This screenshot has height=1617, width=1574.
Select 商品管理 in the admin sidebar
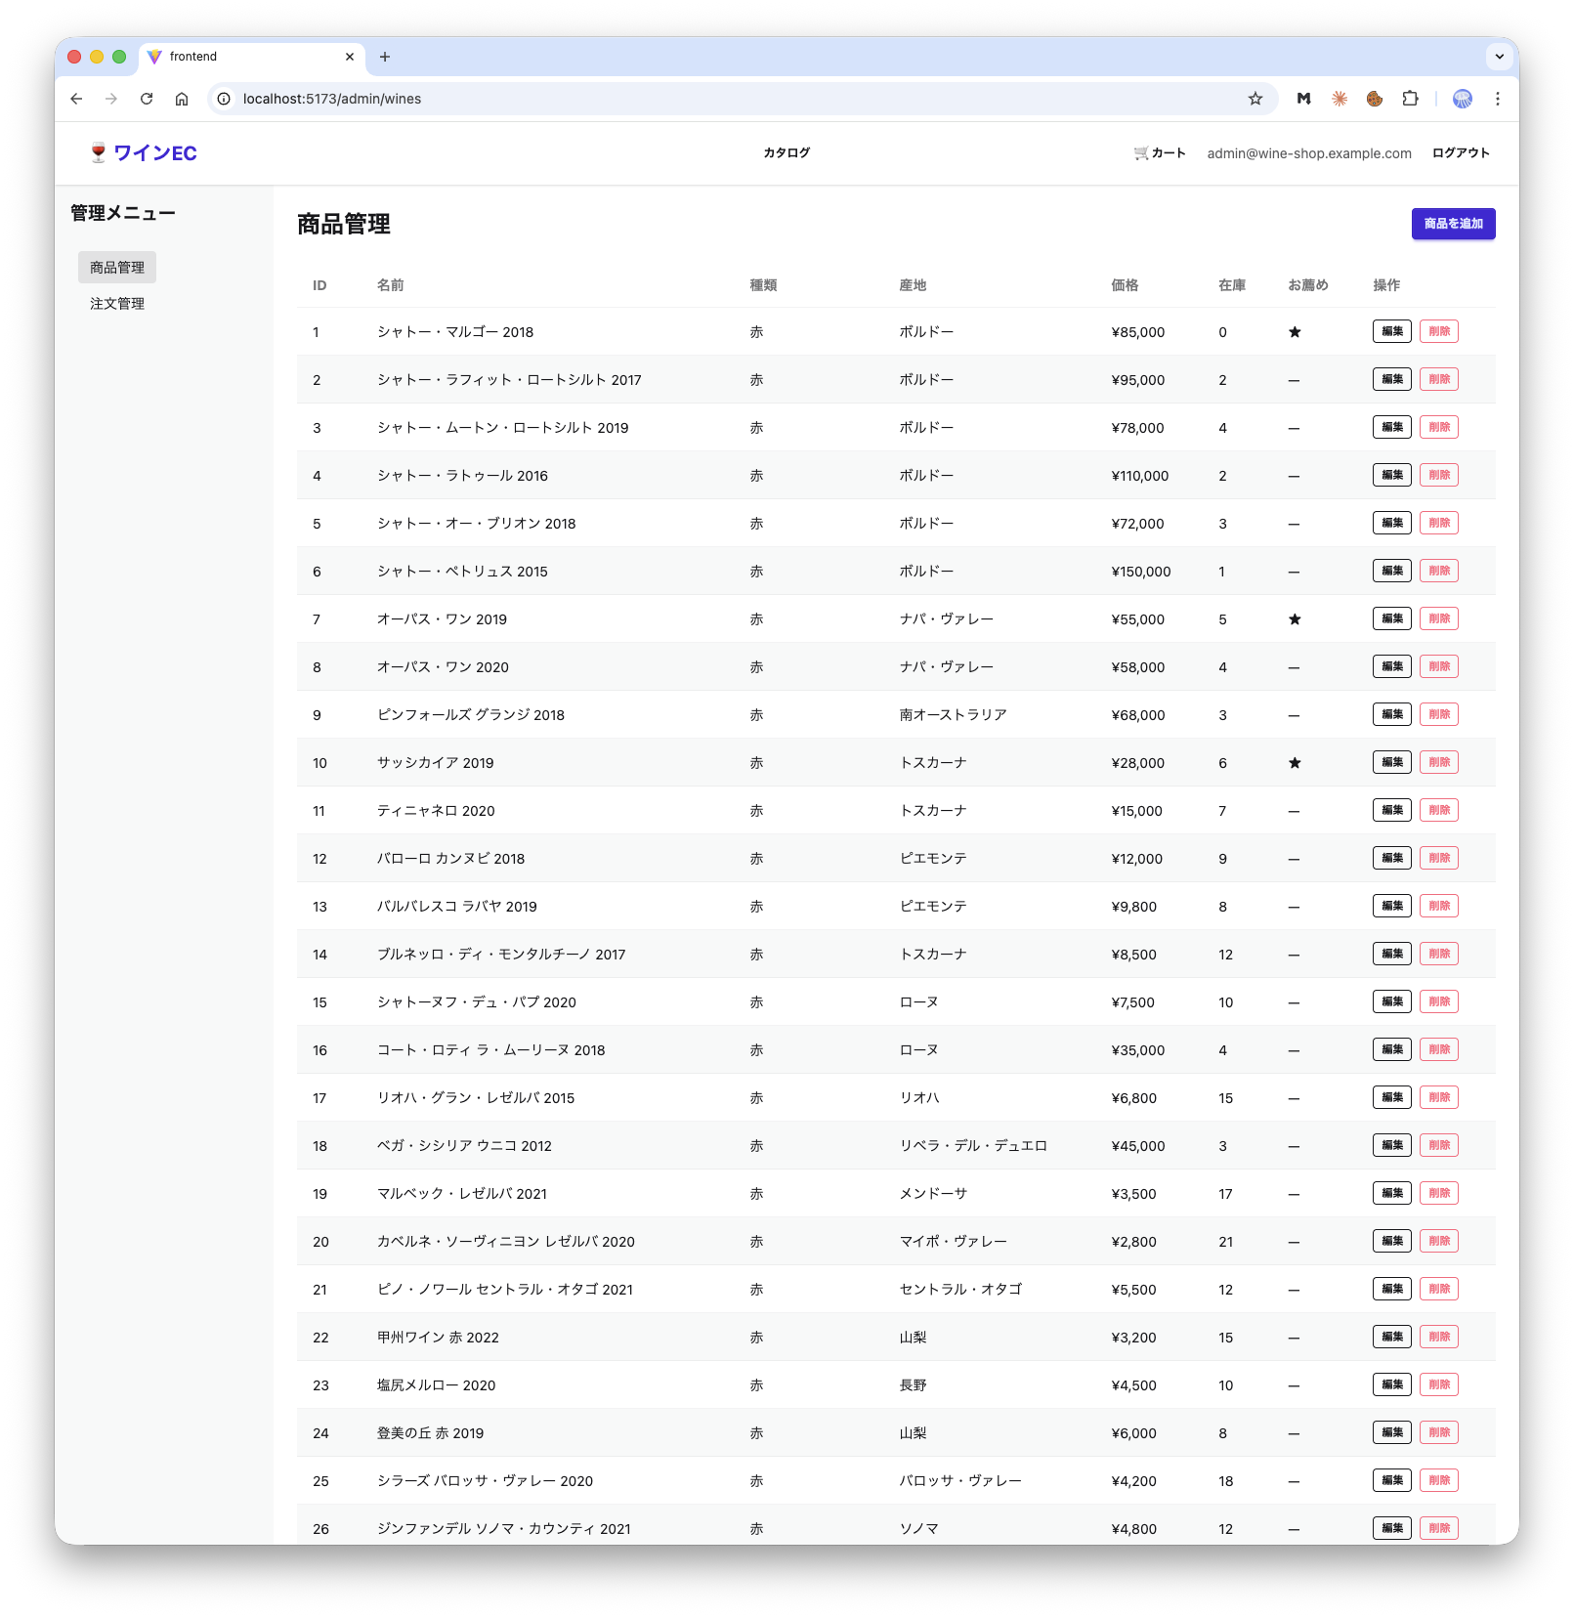click(117, 268)
